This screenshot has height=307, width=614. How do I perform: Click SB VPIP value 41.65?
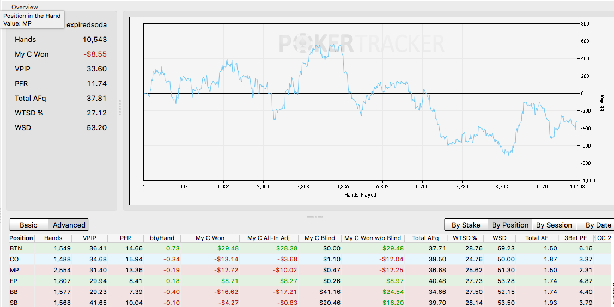(99, 303)
